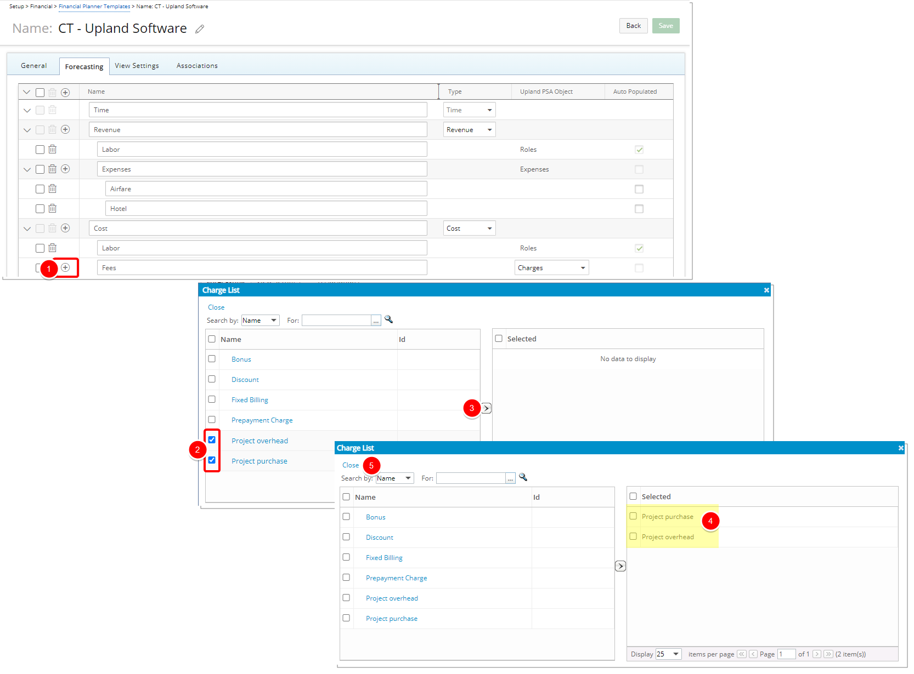
Task: Click the Airfare name input field
Action: pos(266,189)
